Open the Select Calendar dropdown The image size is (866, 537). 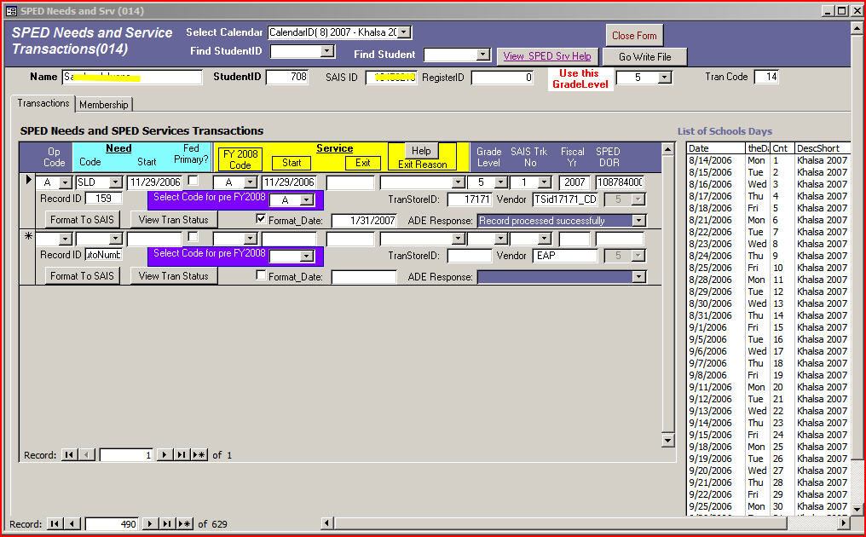404,32
